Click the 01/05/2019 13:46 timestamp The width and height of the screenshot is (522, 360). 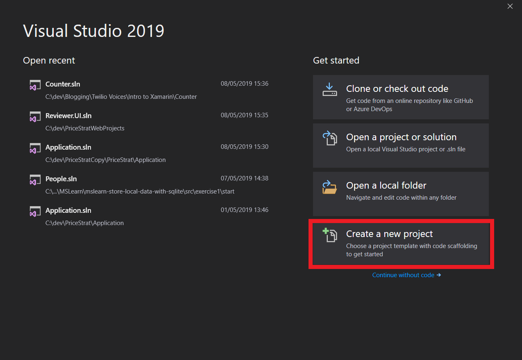coord(245,210)
